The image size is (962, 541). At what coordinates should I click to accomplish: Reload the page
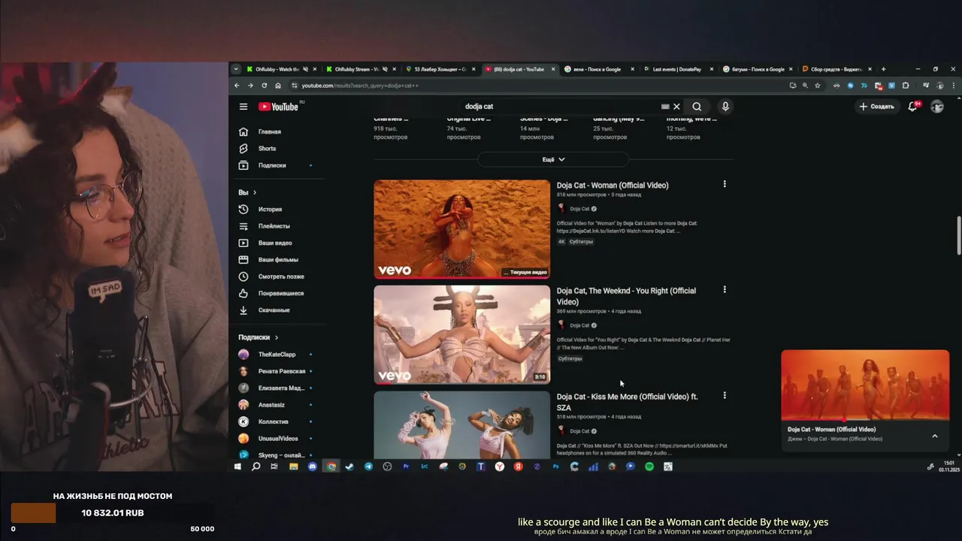pyautogui.click(x=264, y=86)
